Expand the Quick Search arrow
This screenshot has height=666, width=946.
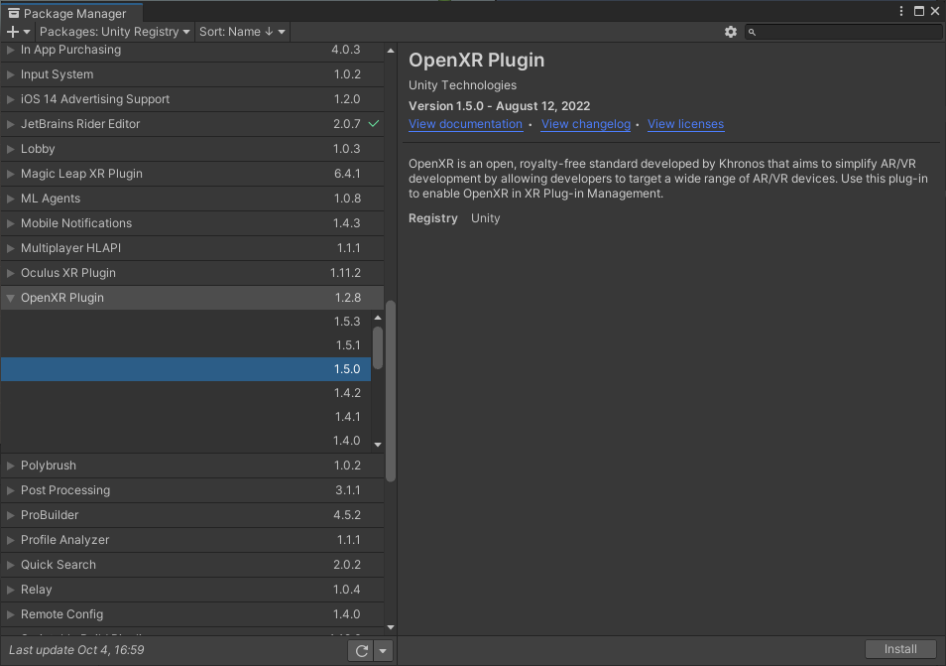point(10,565)
